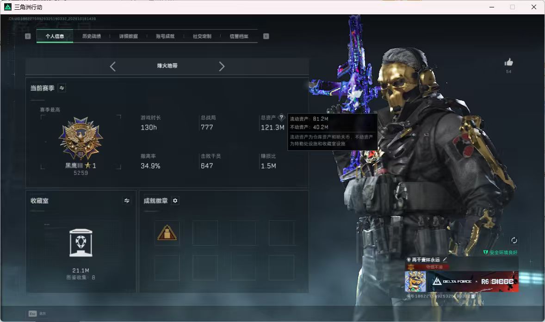Copy the player ID number
This screenshot has width=545, height=322.
(x=473, y=296)
